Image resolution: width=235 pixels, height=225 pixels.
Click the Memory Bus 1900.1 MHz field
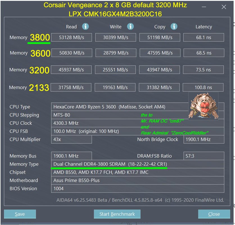[71, 156]
